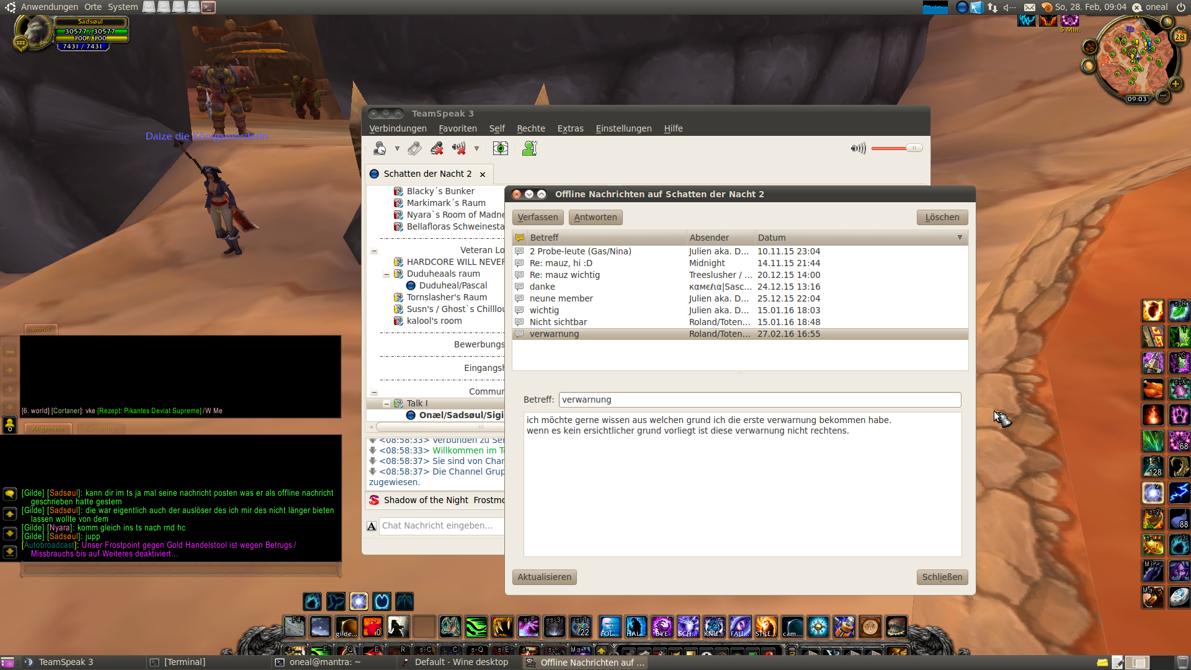1191x670 pixels.
Task: Click the Betreff text field
Action: (760, 400)
